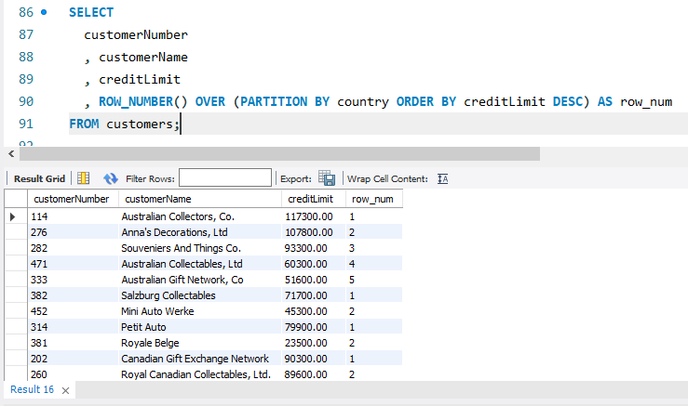688x406 pixels.
Task: Click the cell 'Australian Gift Network, Co'
Action: point(199,280)
